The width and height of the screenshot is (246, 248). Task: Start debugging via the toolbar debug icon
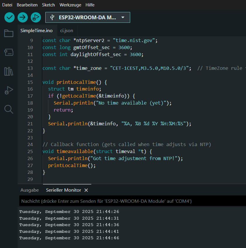tap(36, 18)
